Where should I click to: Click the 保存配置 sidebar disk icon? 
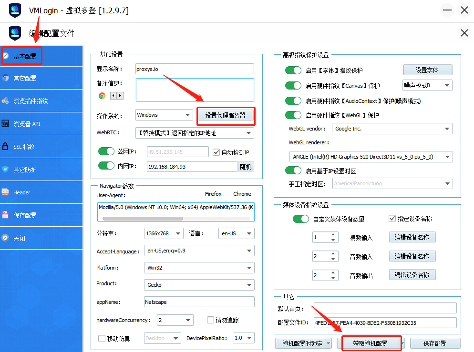pyautogui.click(x=5, y=215)
